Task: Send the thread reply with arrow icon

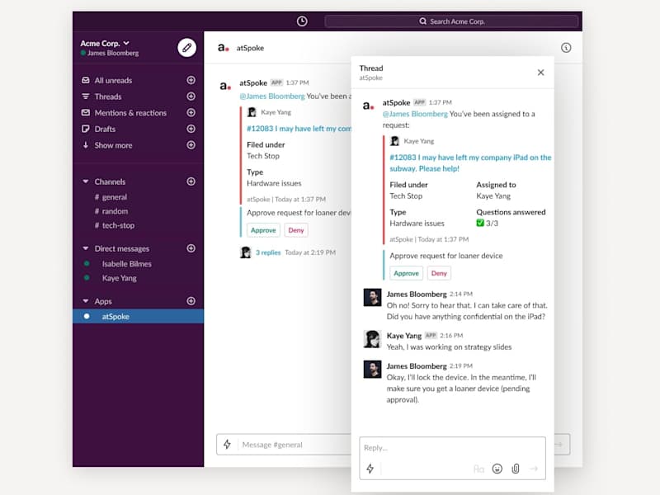Action: 534,469
